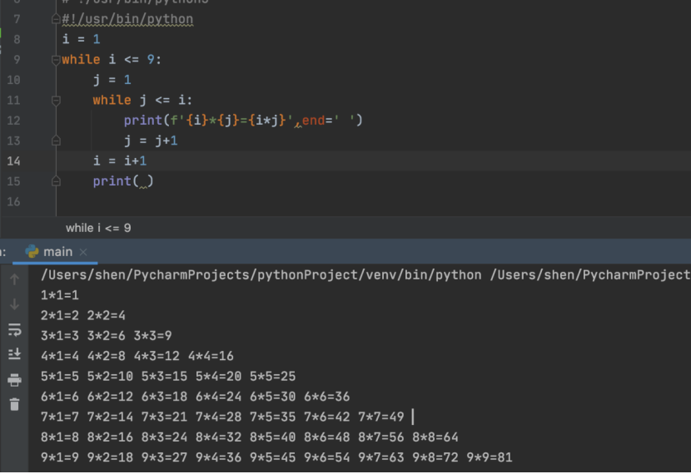Click output text 9*1=9
The width and height of the screenshot is (691, 474).
[x=59, y=457]
